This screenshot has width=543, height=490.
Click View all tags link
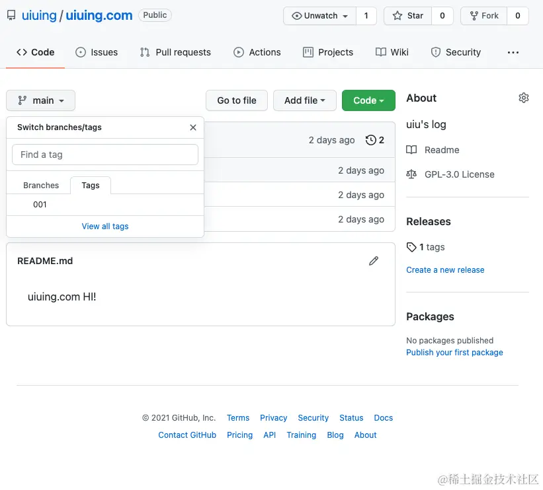tap(105, 226)
